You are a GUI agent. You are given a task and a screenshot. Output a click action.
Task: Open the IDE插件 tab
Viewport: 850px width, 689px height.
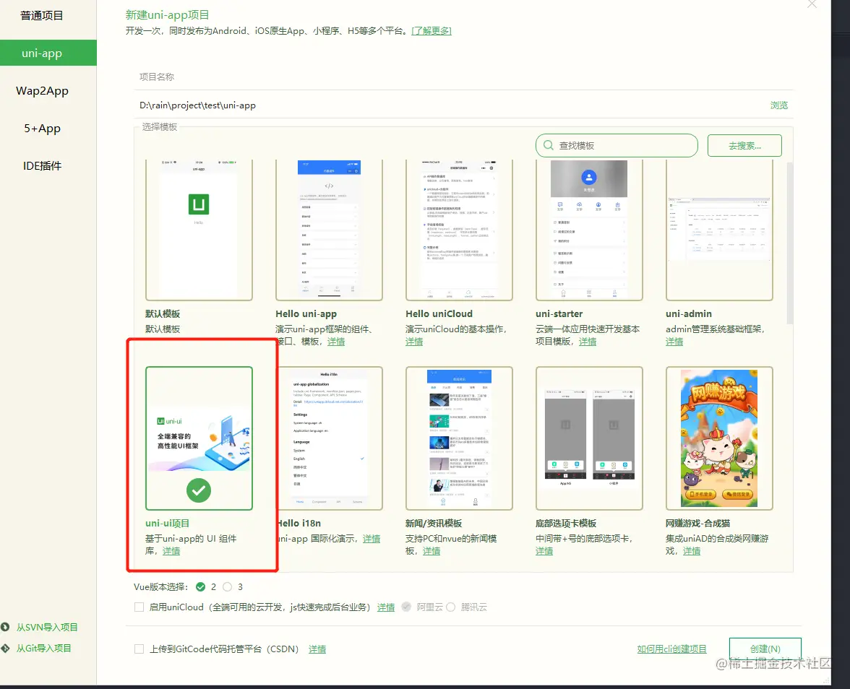(x=42, y=166)
